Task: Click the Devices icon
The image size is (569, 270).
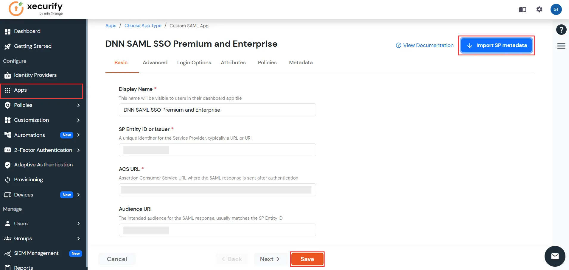Action: [x=7, y=195]
